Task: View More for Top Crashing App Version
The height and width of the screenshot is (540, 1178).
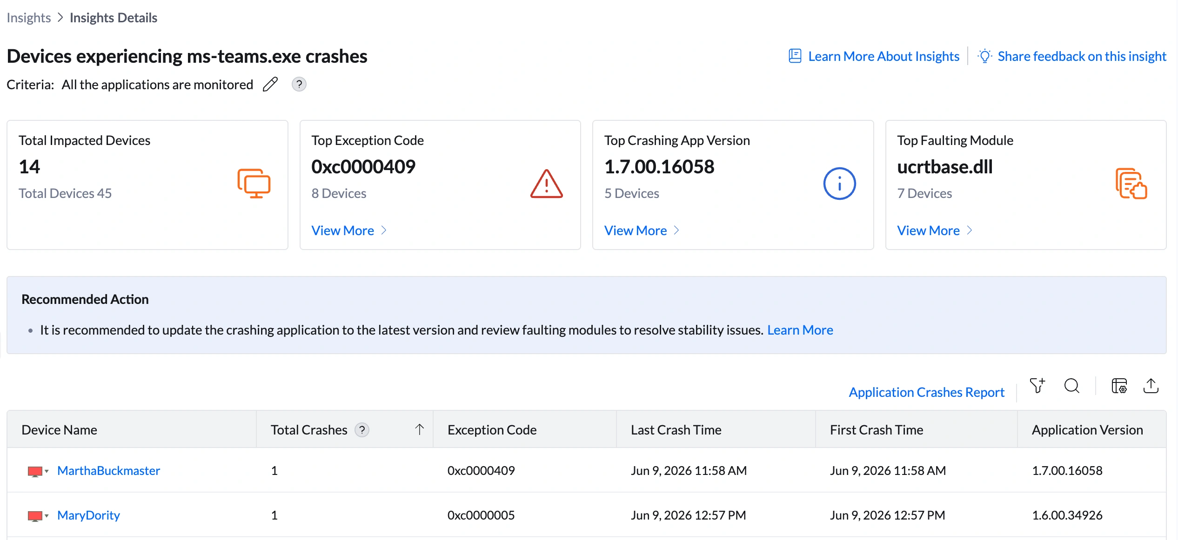Action: click(636, 230)
